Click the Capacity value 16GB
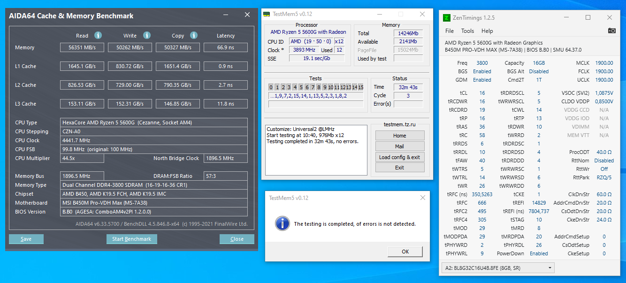This screenshot has height=283, width=626. point(539,63)
